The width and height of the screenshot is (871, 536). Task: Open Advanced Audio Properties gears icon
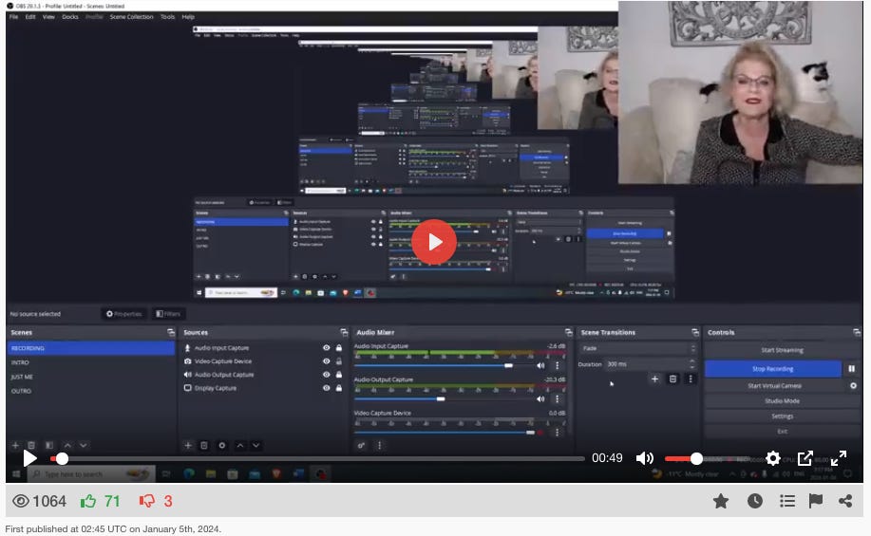(x=361, y=445)
